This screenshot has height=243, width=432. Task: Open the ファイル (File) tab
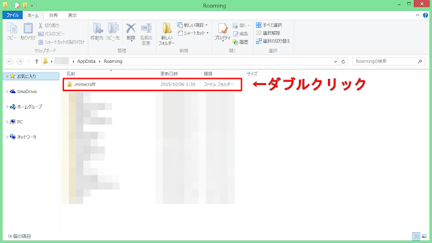[x=12, y=15]
